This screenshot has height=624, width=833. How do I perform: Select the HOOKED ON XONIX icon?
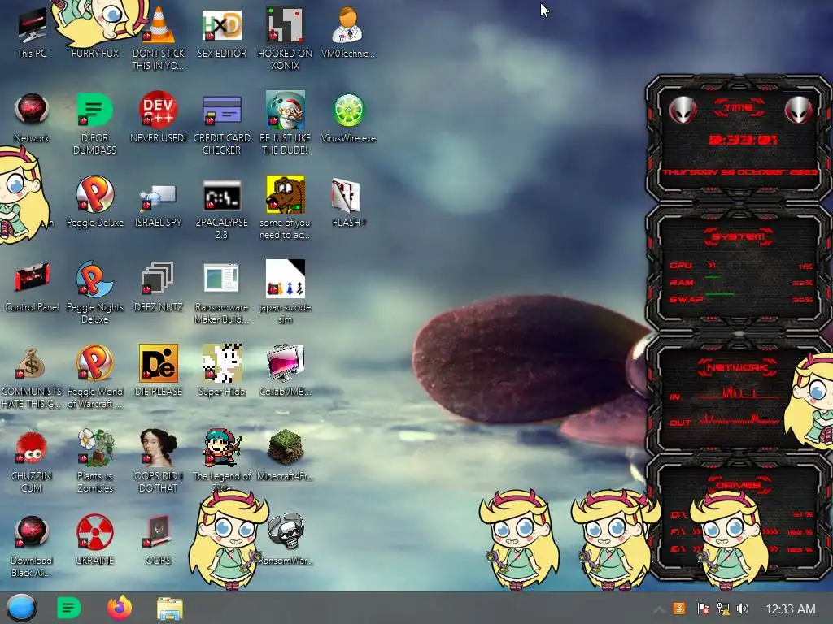point(285,38)
